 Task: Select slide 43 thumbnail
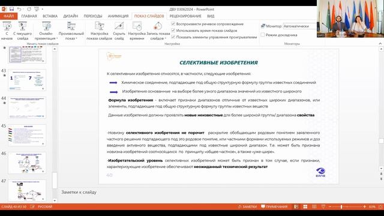click(x=27, y=80)
